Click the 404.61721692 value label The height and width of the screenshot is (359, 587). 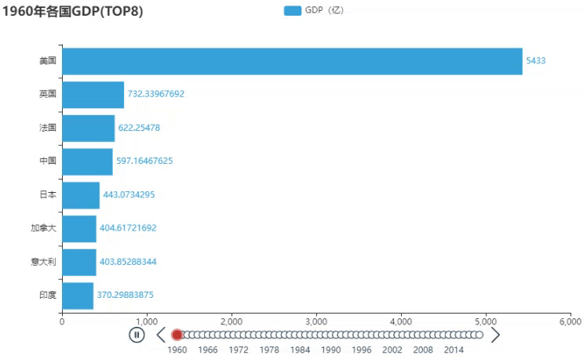point(128,228)
